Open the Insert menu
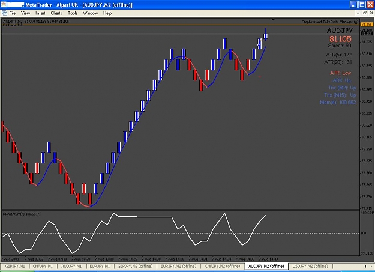The height and width of the screenshot is (272, 375). [40, 13]
